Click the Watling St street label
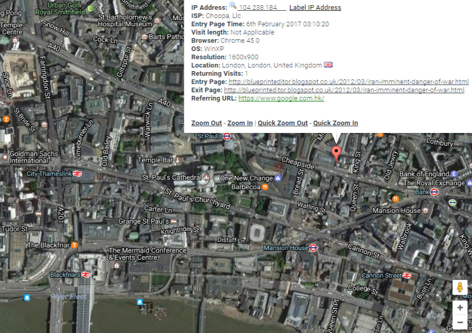Image resolution: width=472 pixels, height=333 pixels. (x=312, y=208)
